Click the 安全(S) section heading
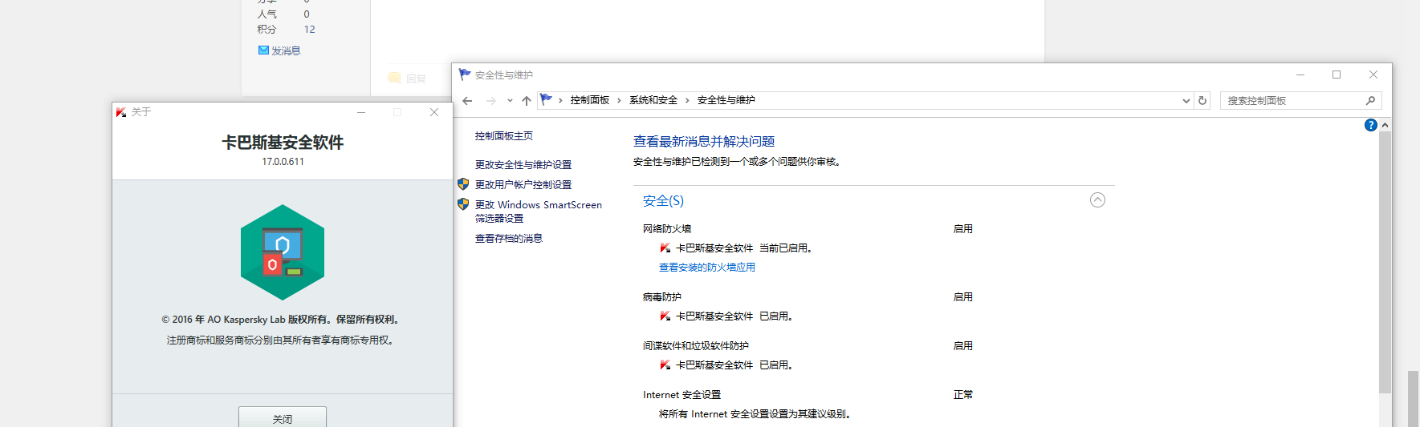The image size is (1420, 427). pyautogui.click(x=663, y=201)
